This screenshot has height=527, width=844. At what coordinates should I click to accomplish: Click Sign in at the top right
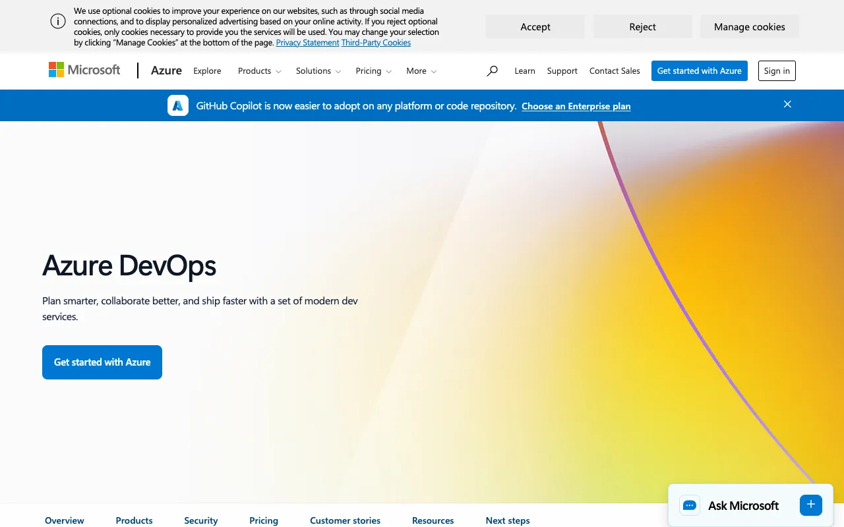pos(777,70)
